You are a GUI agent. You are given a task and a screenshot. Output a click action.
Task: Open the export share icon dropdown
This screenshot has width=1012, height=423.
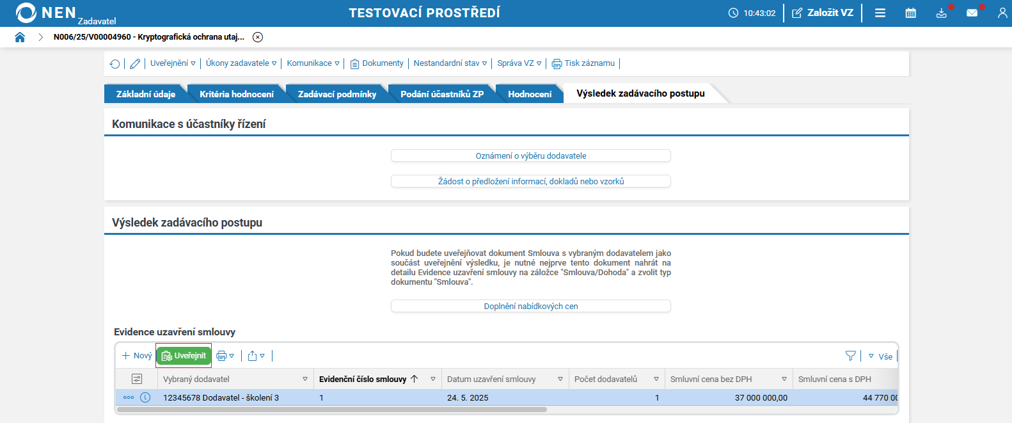(256, 356)
